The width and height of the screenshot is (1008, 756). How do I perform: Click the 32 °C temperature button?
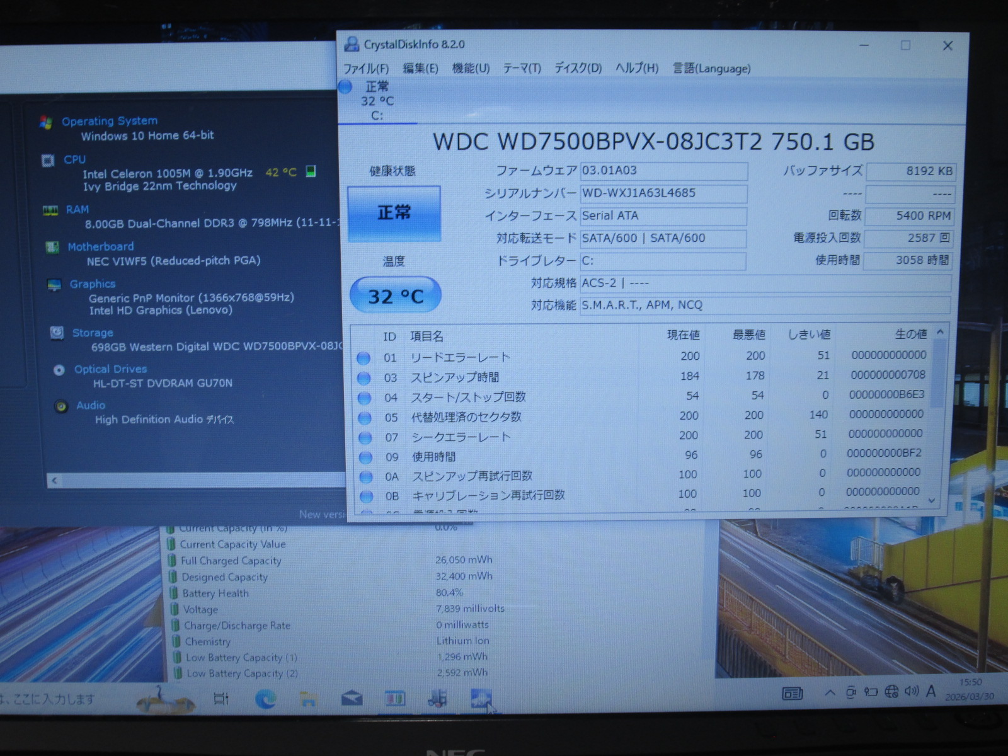click(395, 295)
